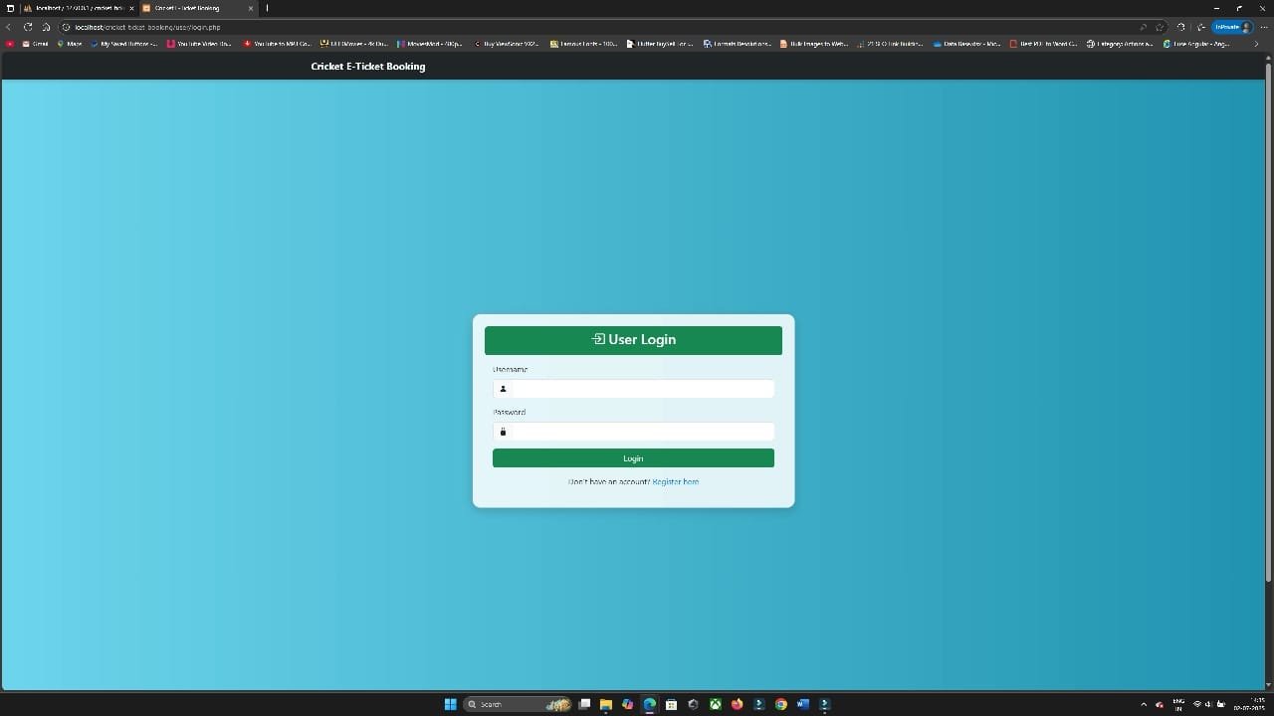Show hidden system tray icons
Viewport: 1274px width, 716px height.
pos(1144,704)
